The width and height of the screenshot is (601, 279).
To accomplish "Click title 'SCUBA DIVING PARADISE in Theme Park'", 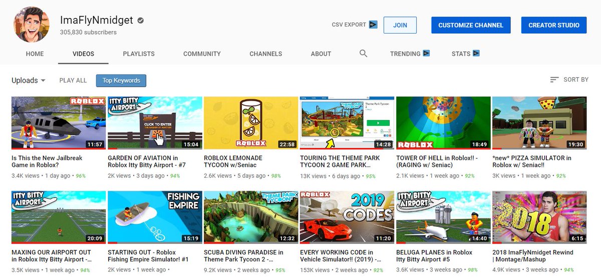I will coord(244,256).
